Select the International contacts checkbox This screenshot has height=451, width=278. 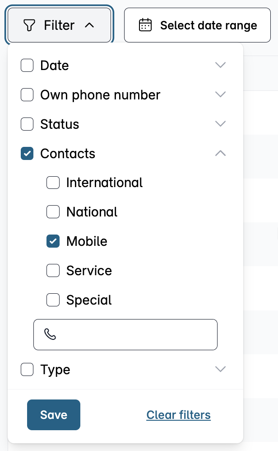coord(53,183)
